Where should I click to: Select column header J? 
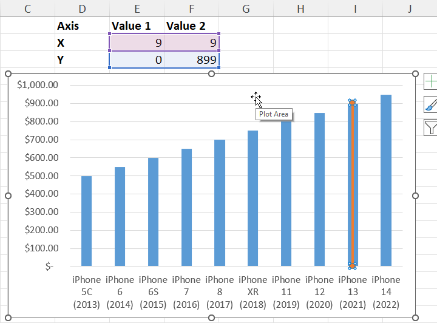410,8
